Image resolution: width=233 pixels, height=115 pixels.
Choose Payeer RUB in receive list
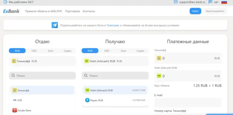[x=115, y=100]
